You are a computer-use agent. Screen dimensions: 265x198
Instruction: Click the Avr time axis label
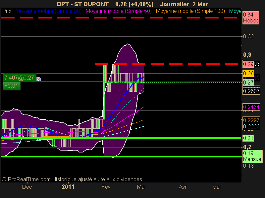click(x=183, y=187)
